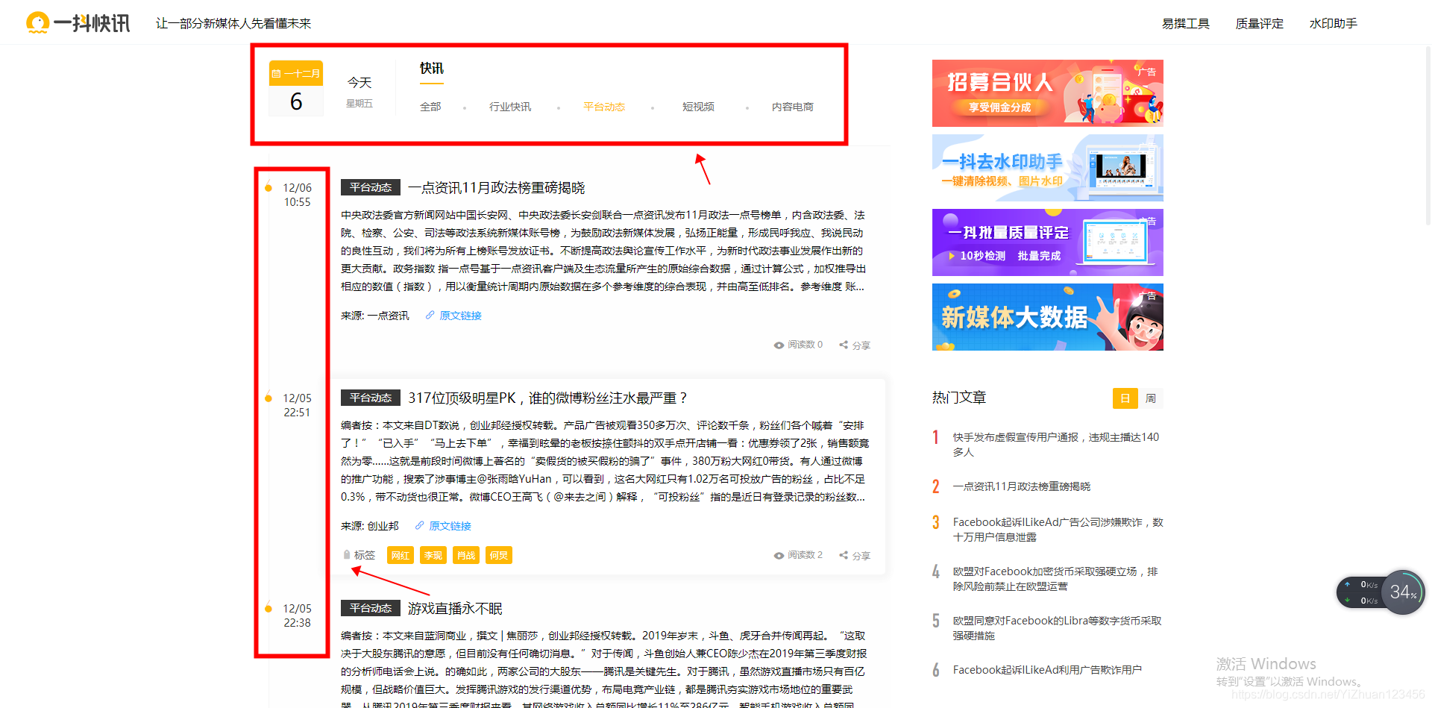Click the 新媒体大数据 ad banner
Screen dimensions: 1432x708
pyautogui.click(x=1047, y=316)
